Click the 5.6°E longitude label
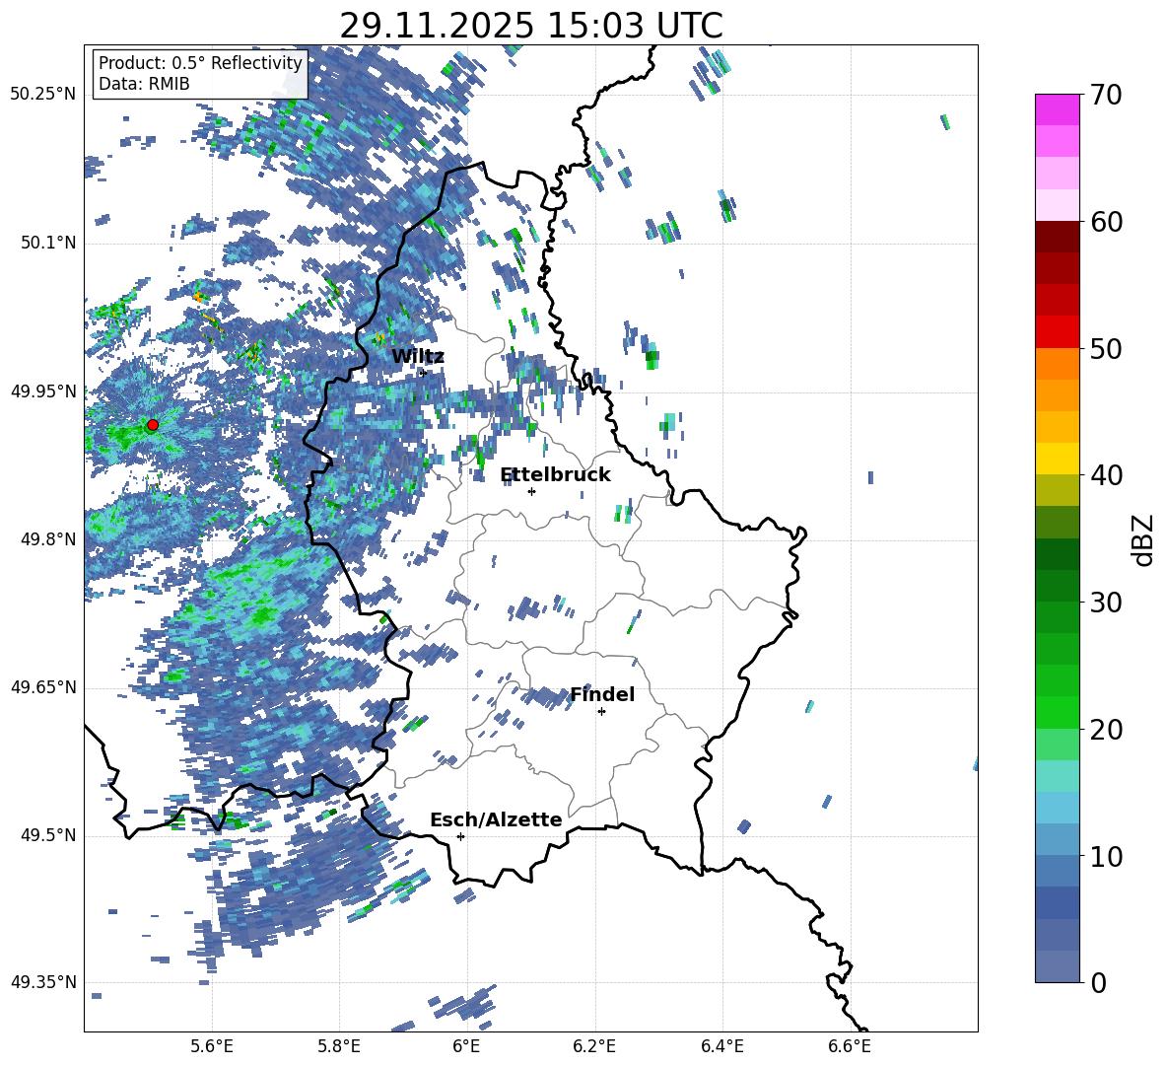1167x1066 pixels. click(x=211, y=1046)
